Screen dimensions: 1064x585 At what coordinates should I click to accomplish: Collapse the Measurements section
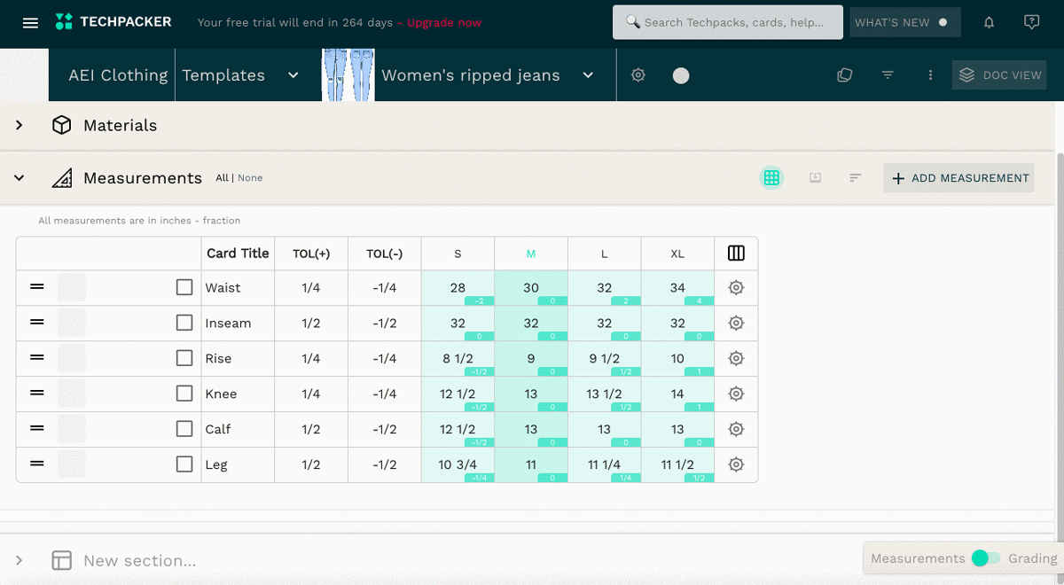[19, 178]
